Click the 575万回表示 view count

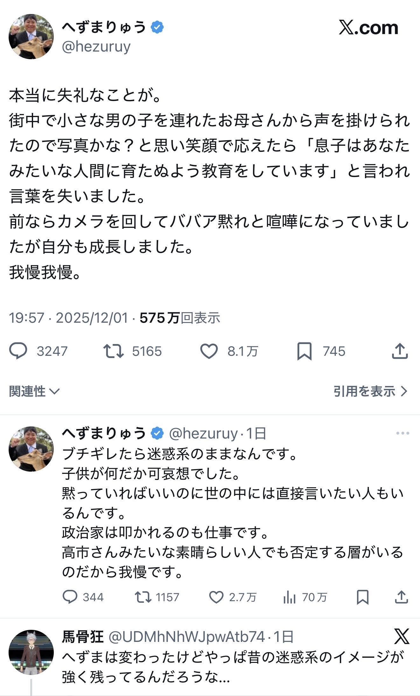click(x=180, y=318)
